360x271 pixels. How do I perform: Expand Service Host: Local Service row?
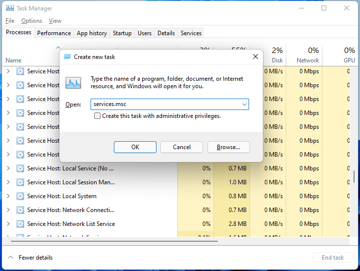click(x=8, y=168)
